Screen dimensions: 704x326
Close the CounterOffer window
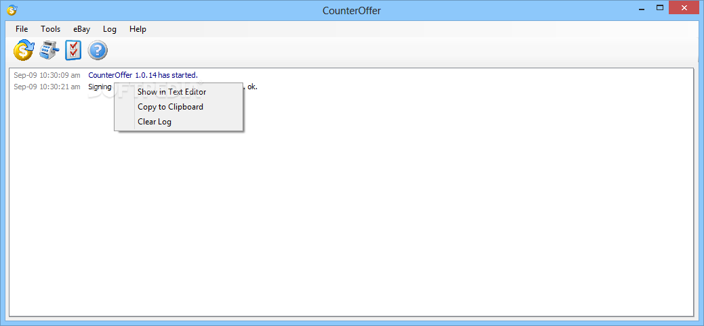[x=684, y=7]
